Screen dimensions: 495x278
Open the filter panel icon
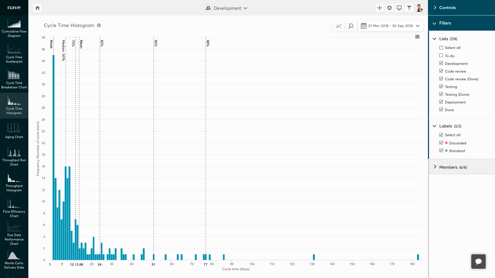409,8
